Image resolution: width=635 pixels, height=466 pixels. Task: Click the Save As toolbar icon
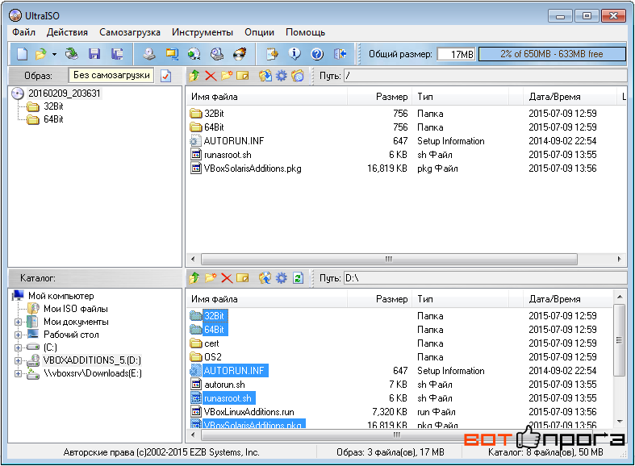point(118,54)
